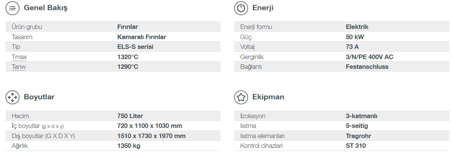This screenshot has width=452, height=155.
Task: Click the Boyutlar section title
Action: [39, 97]
